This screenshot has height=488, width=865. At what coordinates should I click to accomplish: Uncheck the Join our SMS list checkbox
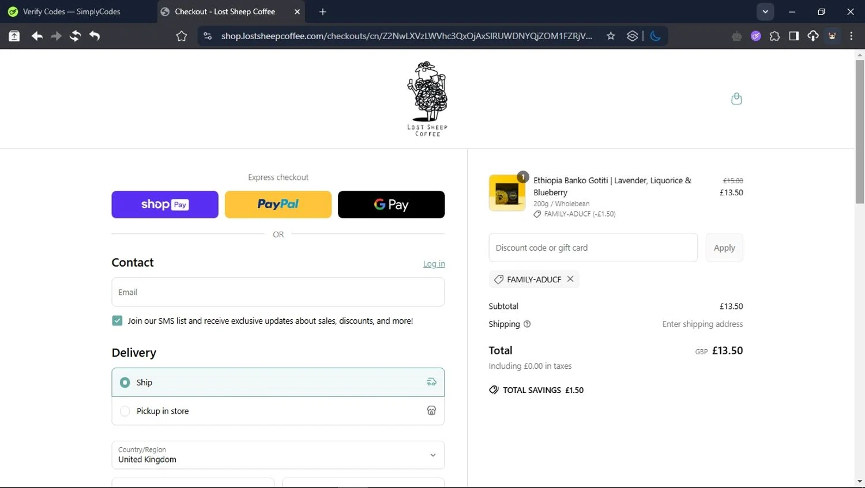click(117, 321)
